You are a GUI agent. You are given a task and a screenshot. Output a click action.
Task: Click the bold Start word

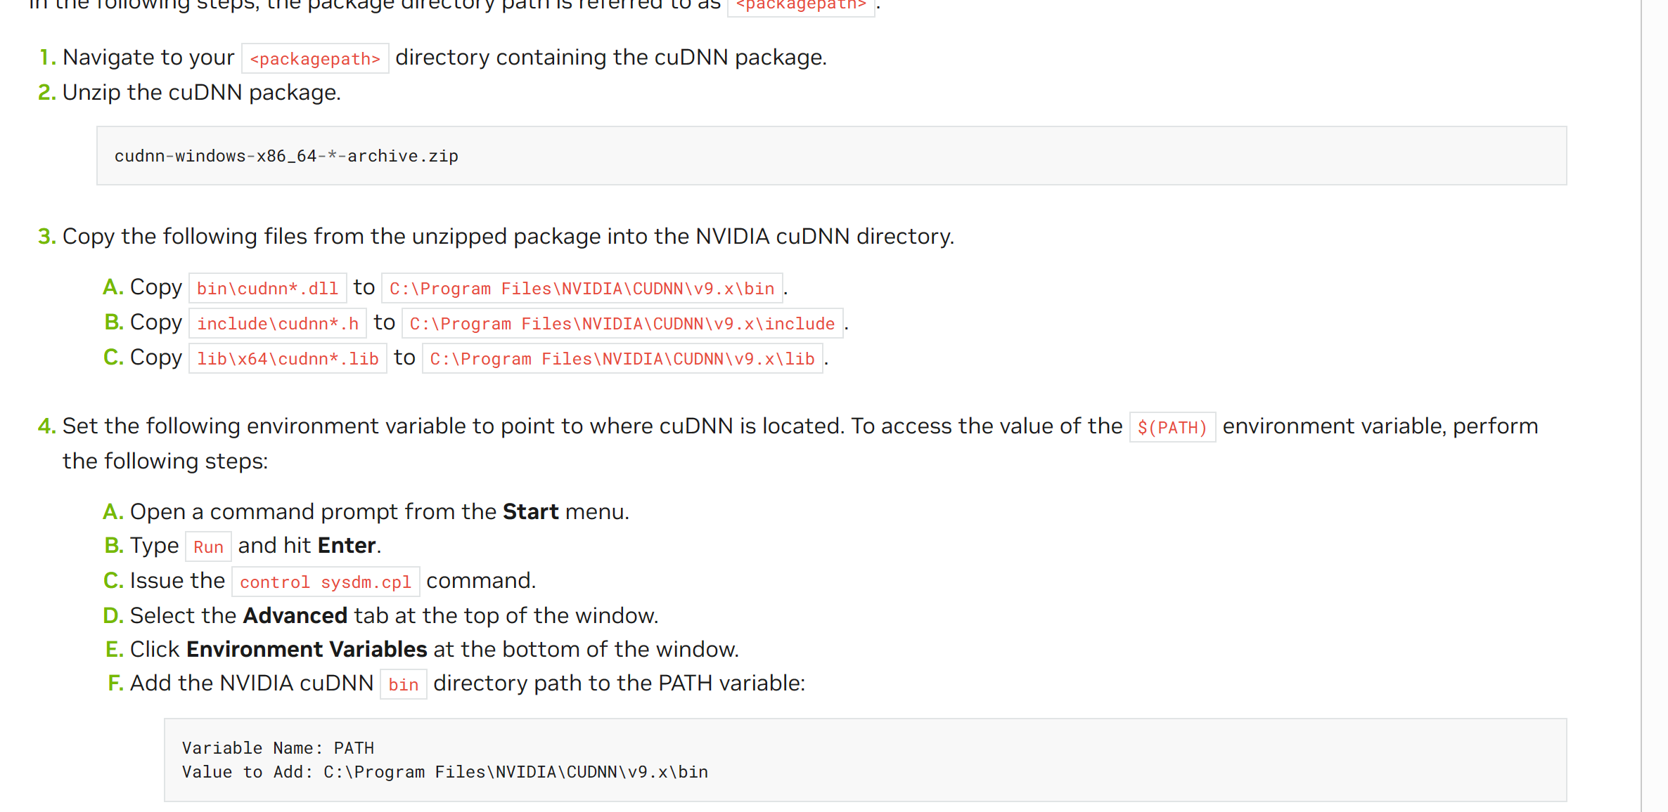pyautogui.click(x=530, y=511)
